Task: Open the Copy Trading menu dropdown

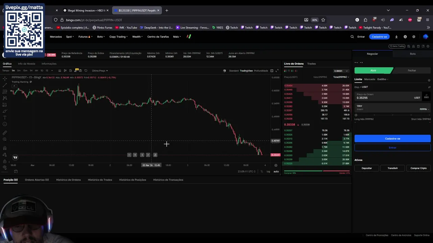Action: tap(118, 36)
